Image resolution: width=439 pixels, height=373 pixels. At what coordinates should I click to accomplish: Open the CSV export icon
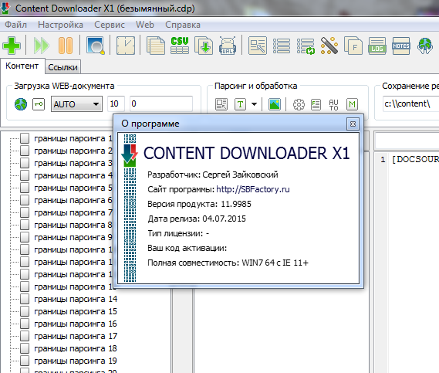[180, 46]
